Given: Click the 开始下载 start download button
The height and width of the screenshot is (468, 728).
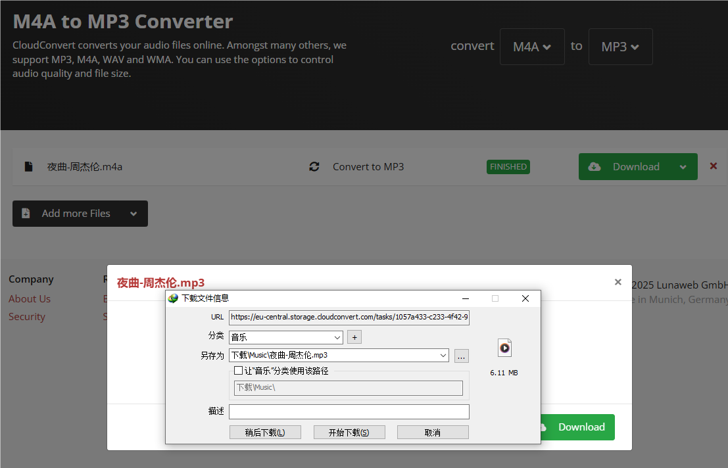Looking at the screenshot, I should tap(349, 433).
